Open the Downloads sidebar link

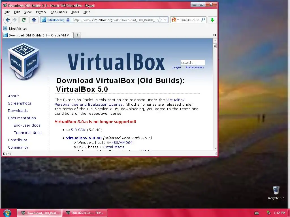pos(18,111)
